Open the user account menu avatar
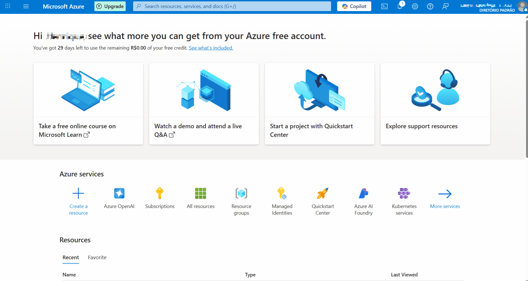 pyautogui.click(x=522, y=6)
